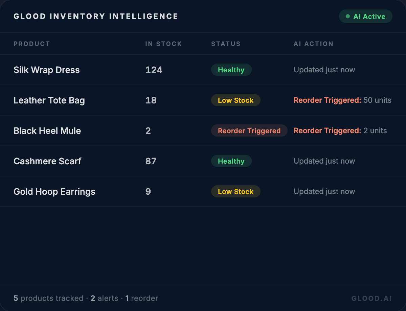Open the Black Heel Mule product
406x311 pixels.
click(47, 131)
